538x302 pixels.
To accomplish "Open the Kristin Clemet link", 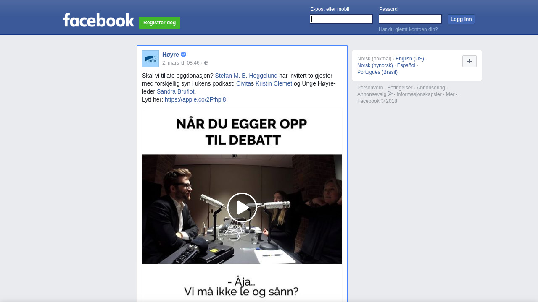I will [x=274, y=83].
